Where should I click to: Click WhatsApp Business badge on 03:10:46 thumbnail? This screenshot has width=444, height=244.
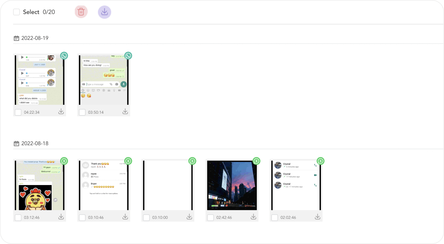tap(128, 161)
